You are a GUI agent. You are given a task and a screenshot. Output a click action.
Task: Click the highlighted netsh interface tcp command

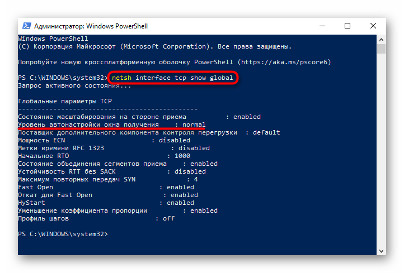(172, 78)
